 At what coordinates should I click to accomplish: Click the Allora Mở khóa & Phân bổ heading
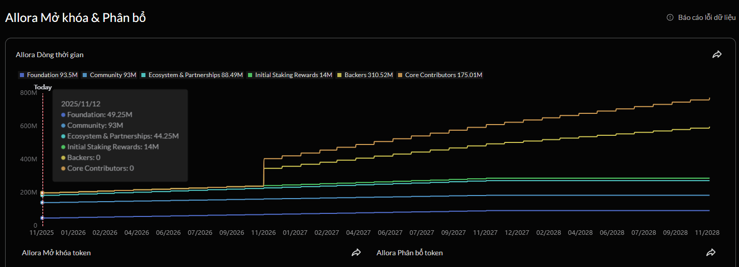coord(76,17)
